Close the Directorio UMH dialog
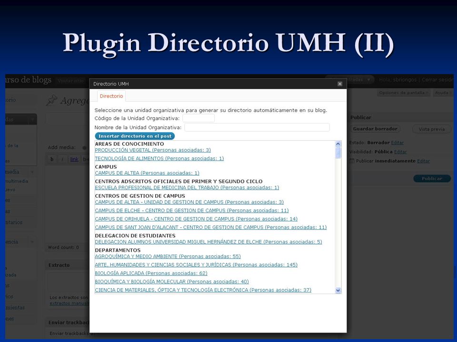 339,84
